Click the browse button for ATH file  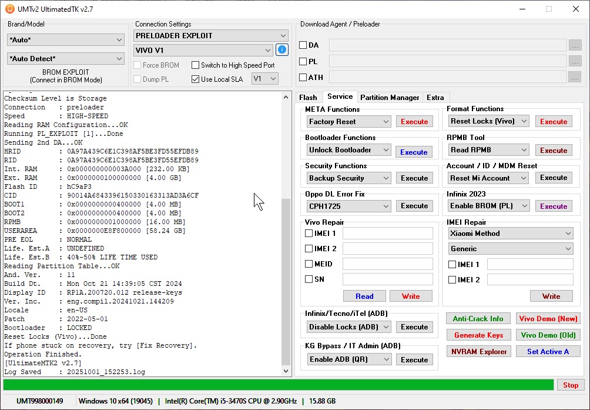[575, 77]
